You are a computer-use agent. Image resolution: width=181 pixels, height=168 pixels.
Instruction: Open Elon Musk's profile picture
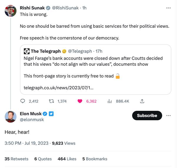11,117
